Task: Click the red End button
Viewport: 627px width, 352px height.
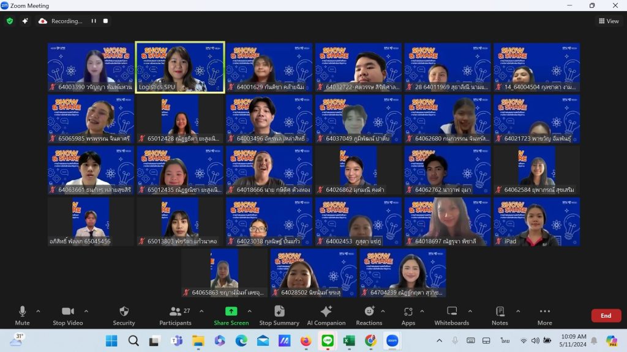Action: coord(606,315)
